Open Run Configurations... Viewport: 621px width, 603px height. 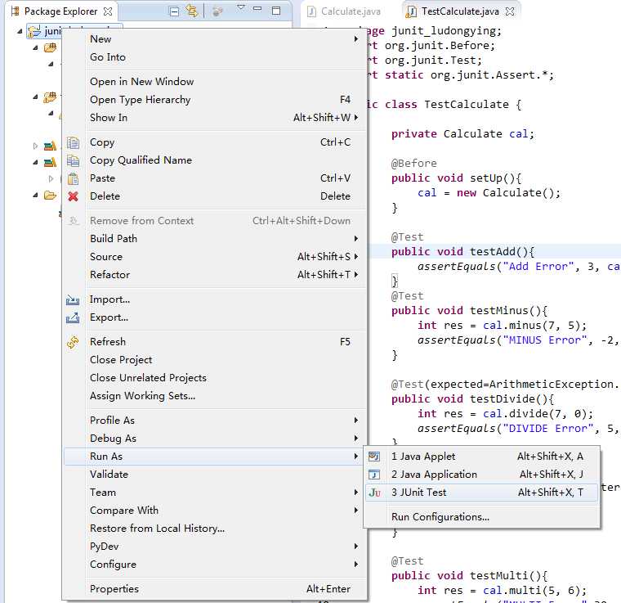(481, 517)
